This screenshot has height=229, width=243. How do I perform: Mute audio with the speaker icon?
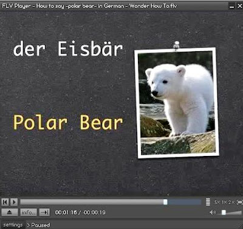tap(213, 213)
